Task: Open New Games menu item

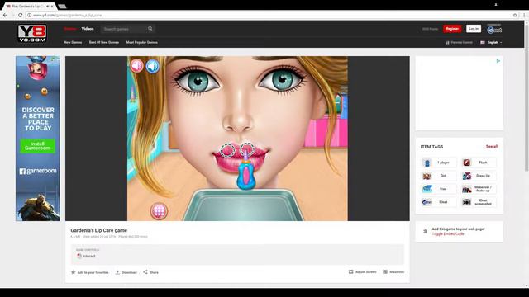Action: point(73,42)
